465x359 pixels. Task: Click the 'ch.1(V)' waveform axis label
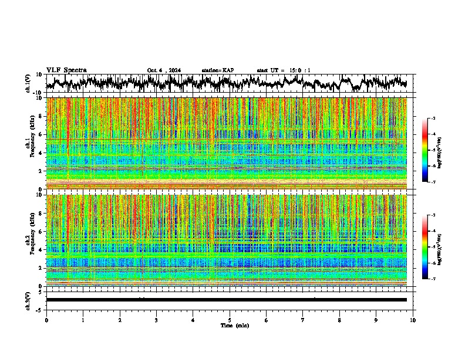tap(28, 83)
